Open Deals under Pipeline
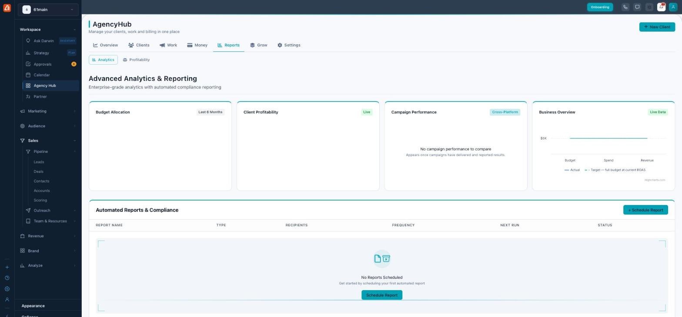The width and height of the screenshot is (682, 317). click(x=38, y=172)
